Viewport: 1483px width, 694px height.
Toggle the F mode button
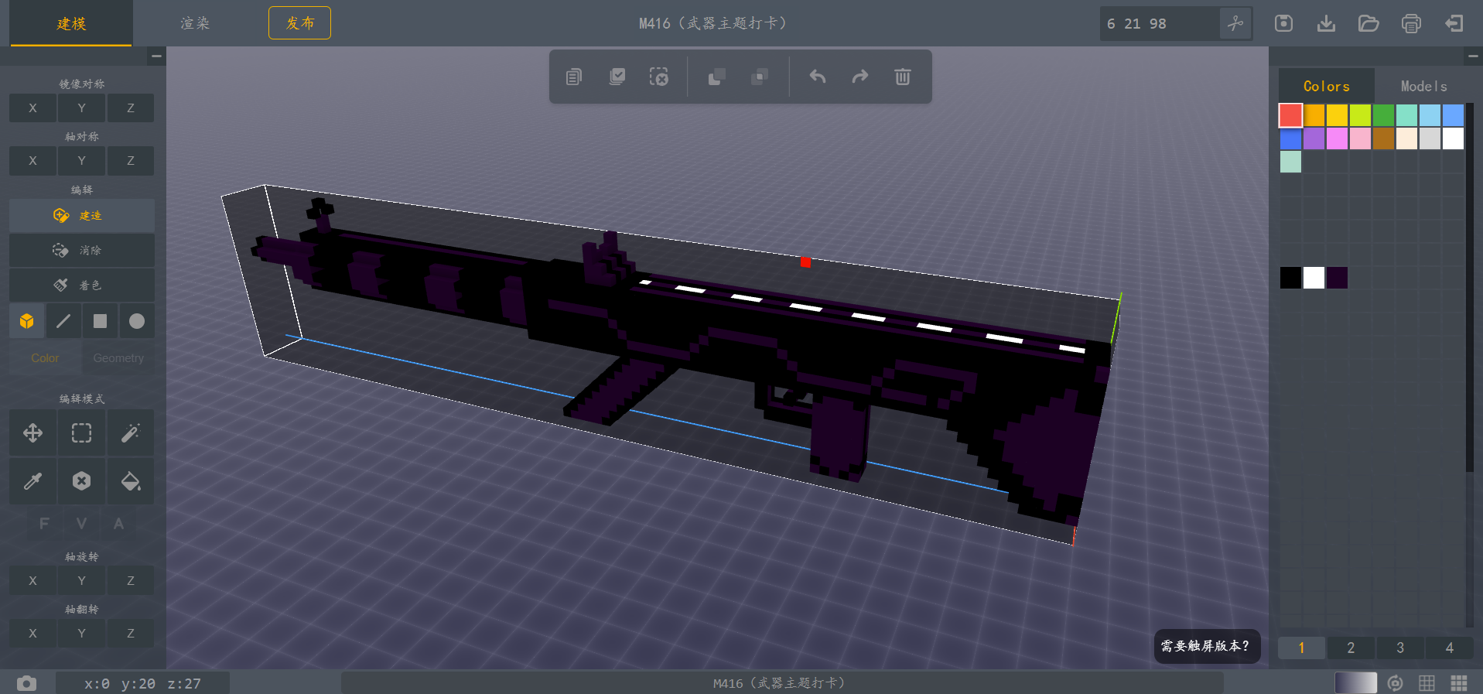click(44, 524)
